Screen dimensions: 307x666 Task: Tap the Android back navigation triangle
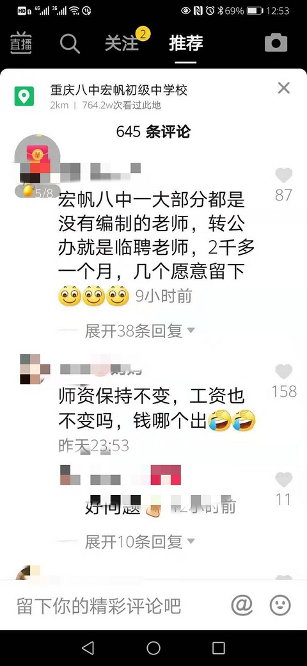click(88, 647)
